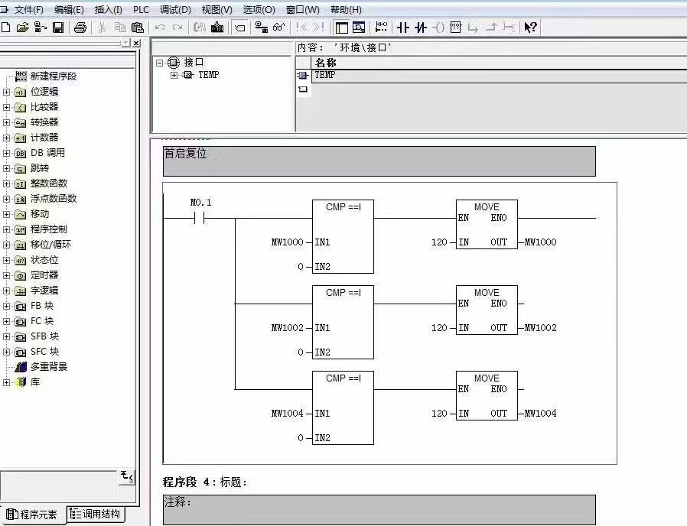This screenshot has width=687, height=526.
Task: Click the empty box instruction toolbar icon
Action: click(455, 28)
